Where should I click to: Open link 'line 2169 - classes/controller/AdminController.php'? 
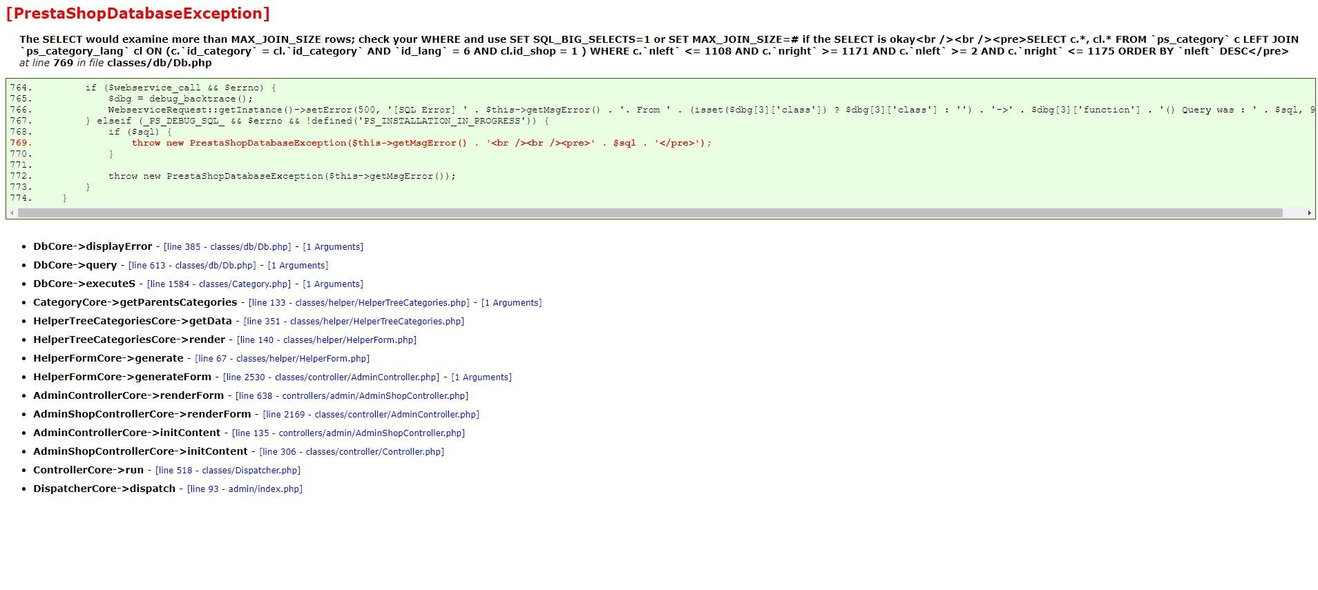pyautogui.click(x=371, y=415)
